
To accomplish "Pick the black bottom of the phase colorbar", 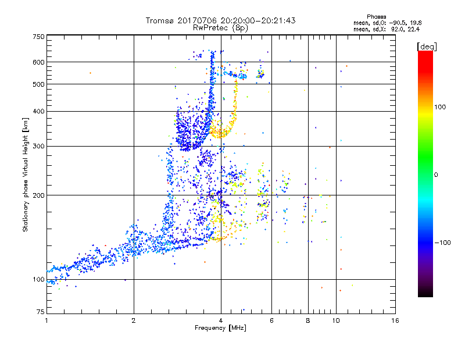I will click(425, 294).
